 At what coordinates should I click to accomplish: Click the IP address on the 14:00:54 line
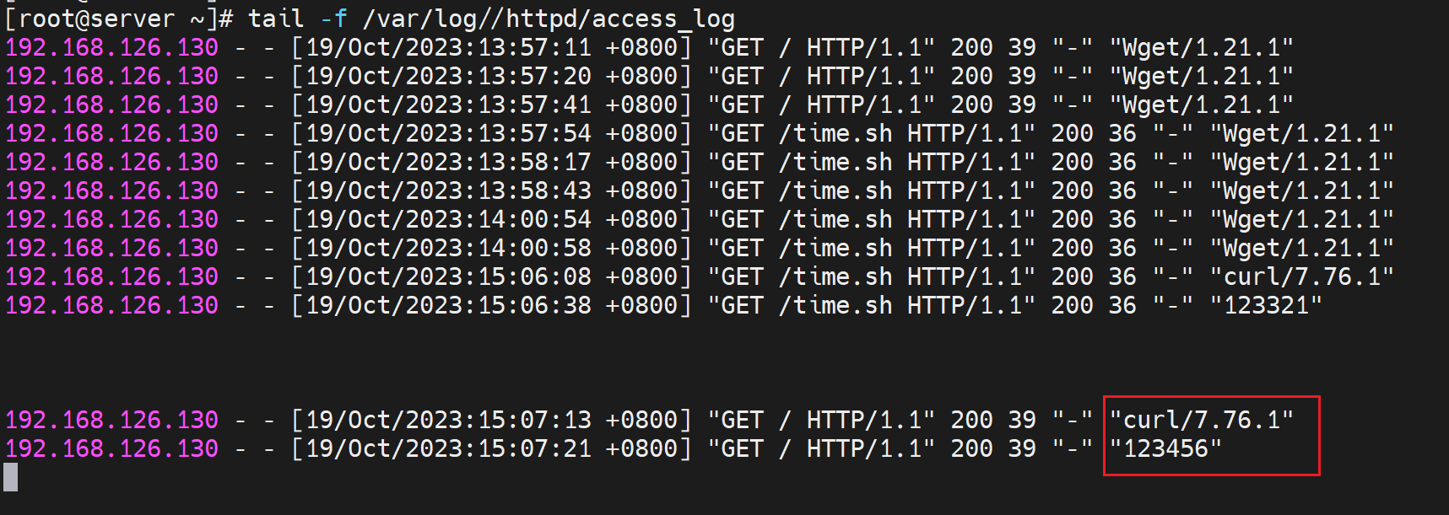click(111, 219)
